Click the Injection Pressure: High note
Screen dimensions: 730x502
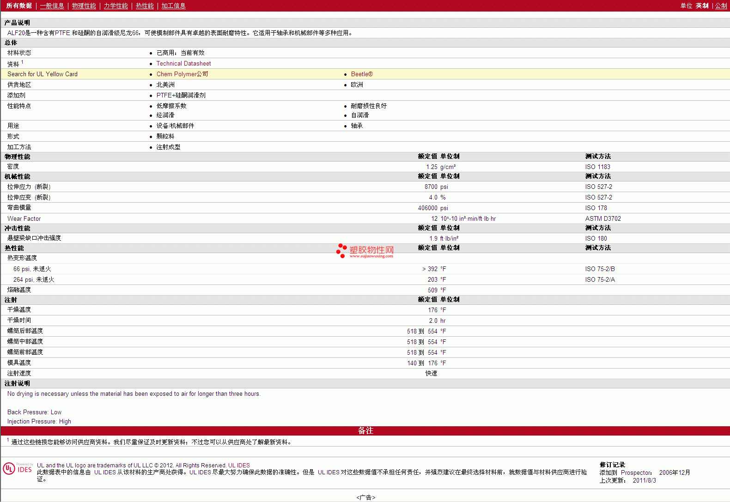pos(39,421)
